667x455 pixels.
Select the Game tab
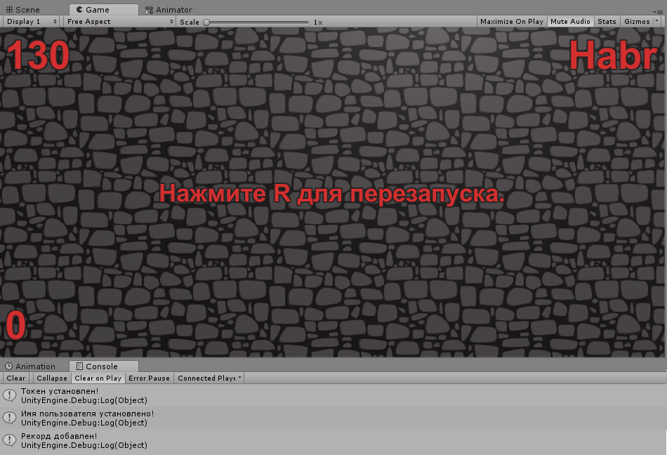[103, 9]
